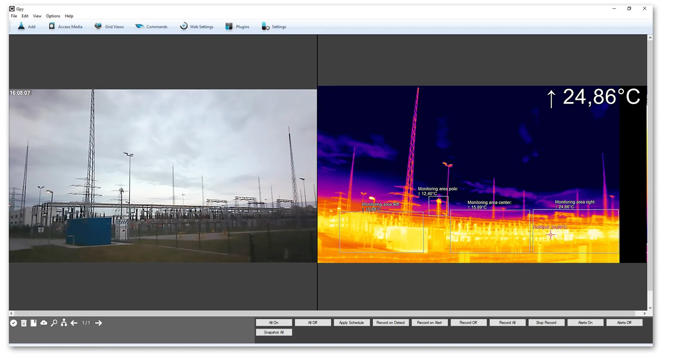Open Access Media from the toolbar

[x=66, y=27]
